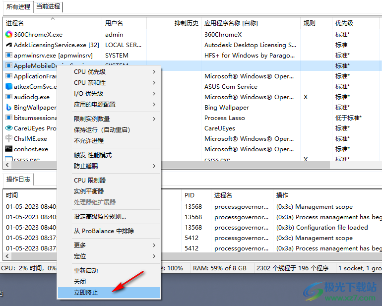The image size is (382, 306).
Task: Open CPU 限制器 from context menu
Action: click(x=109, y=181)
